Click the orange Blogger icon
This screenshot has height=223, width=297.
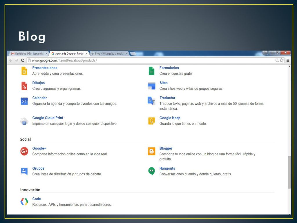151,151
